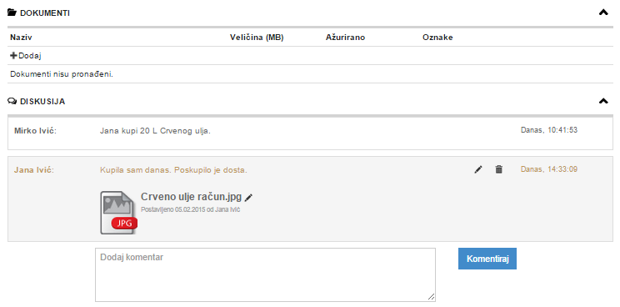This screenshot has width=620, height=307.
Task: Click the Oznake column header
Action: (x=437, y=38)
